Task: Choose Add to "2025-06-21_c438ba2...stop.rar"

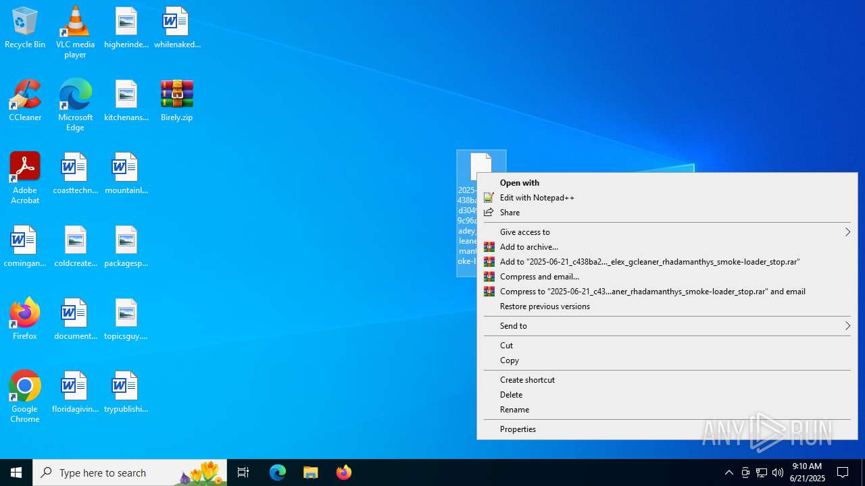Action: coord(667,261)
